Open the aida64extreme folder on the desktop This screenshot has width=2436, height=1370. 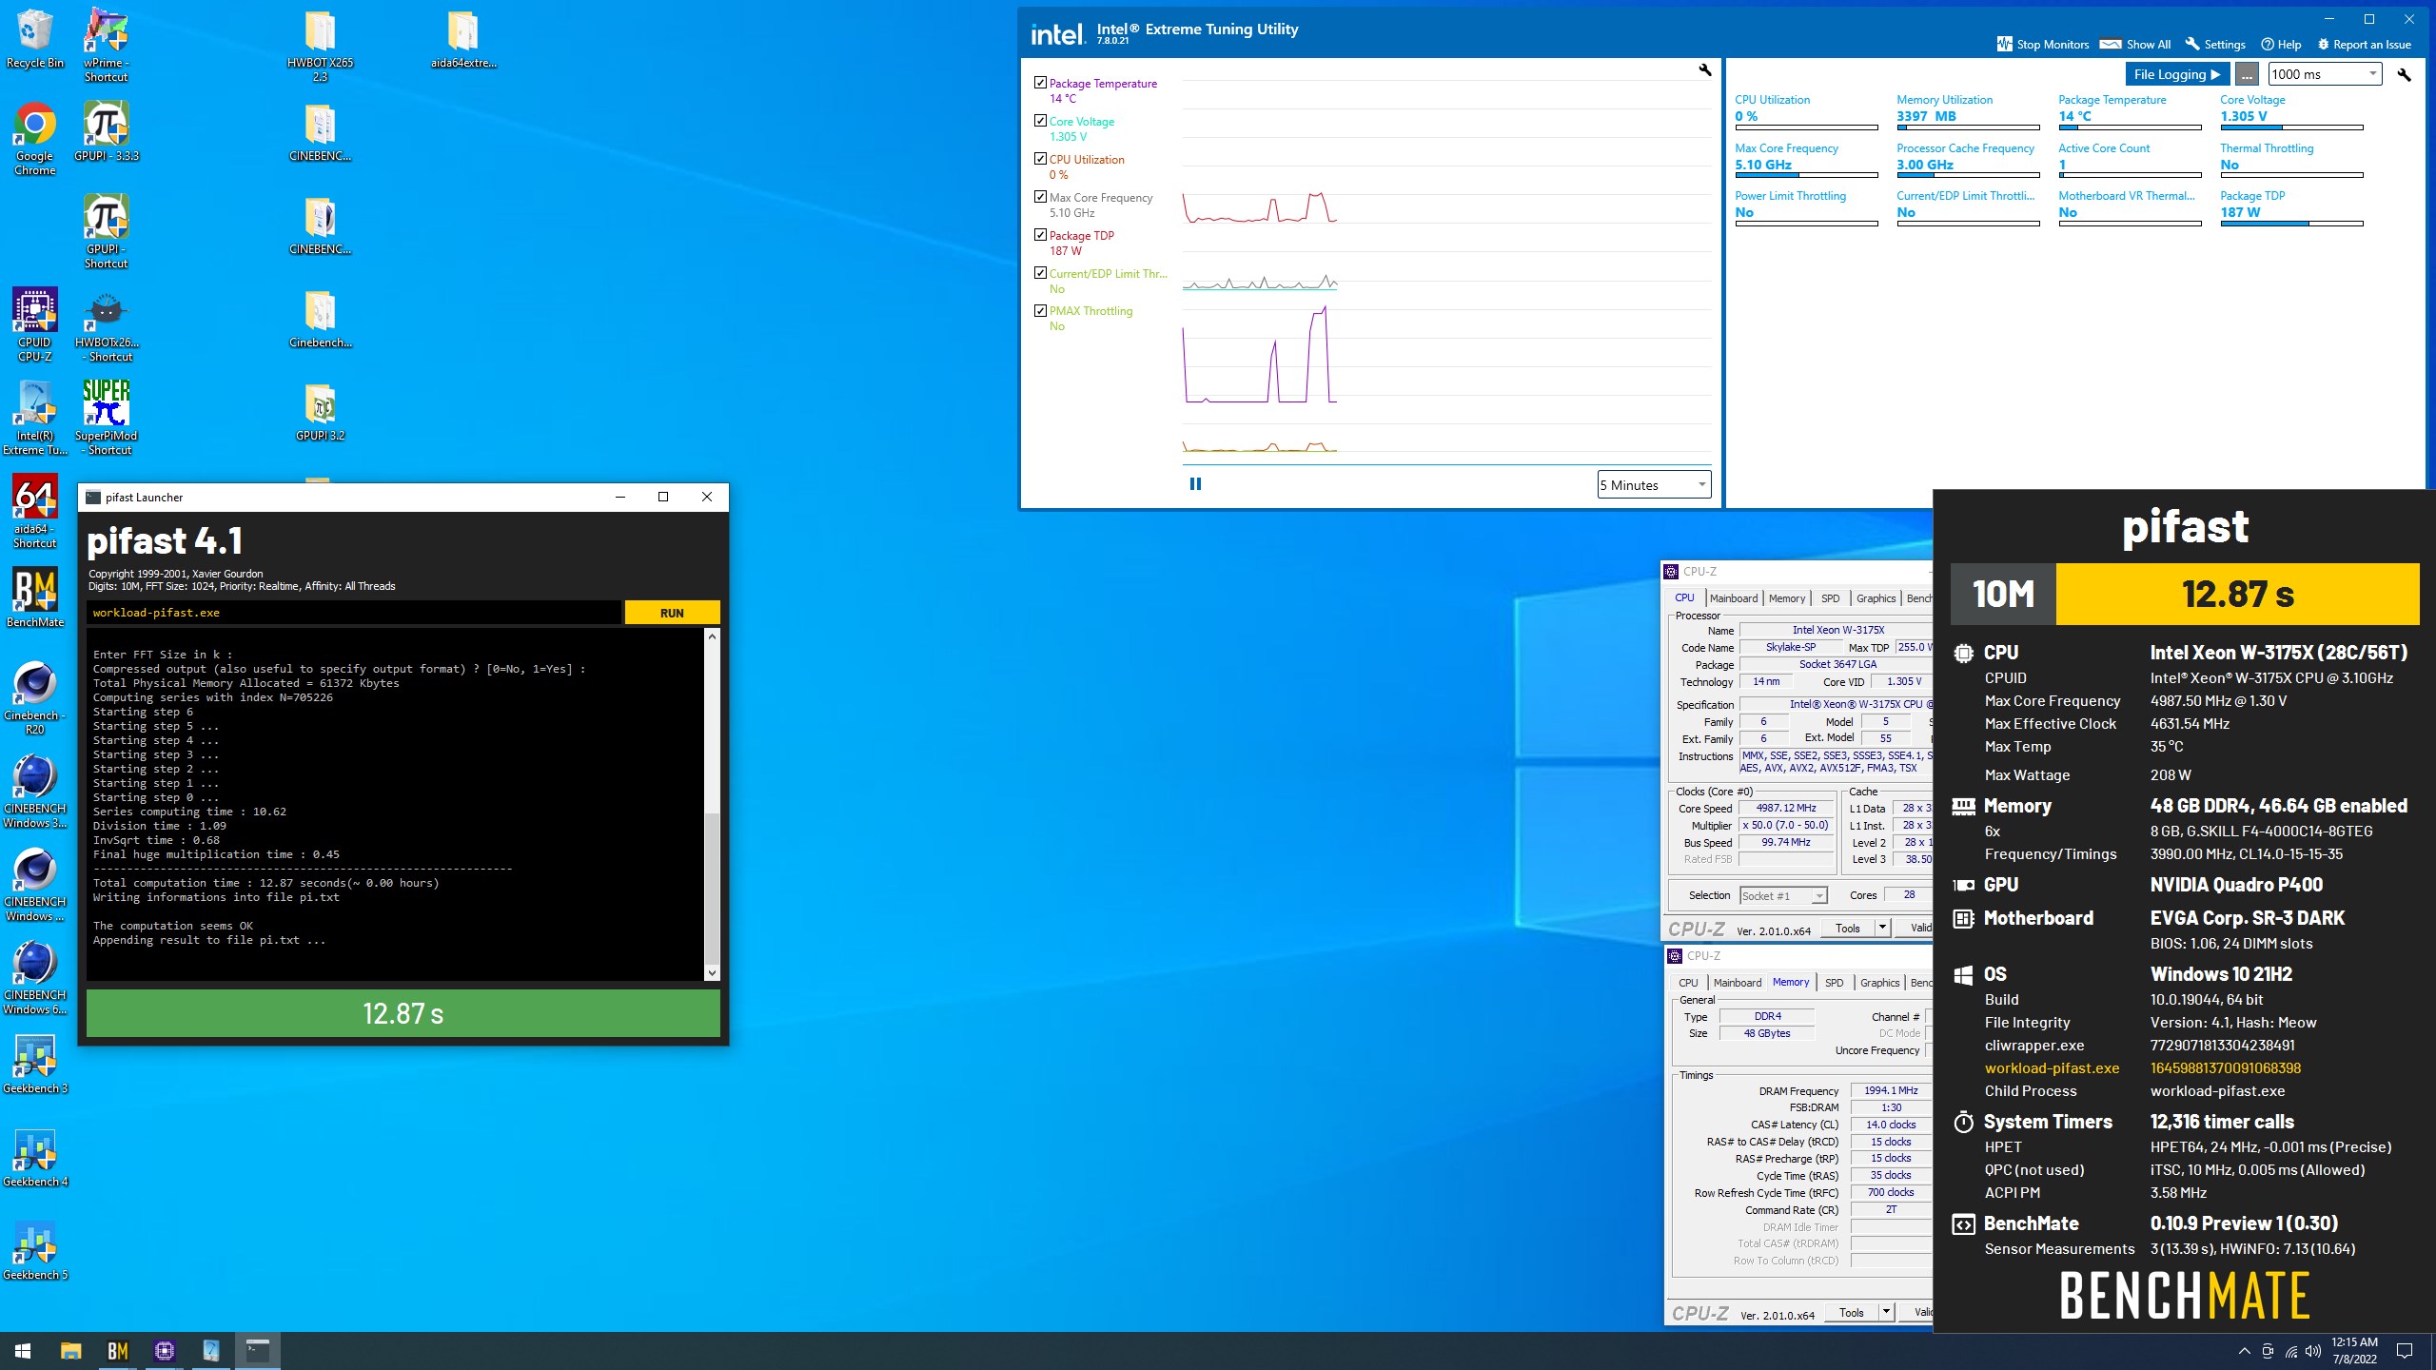coord(462,40)
